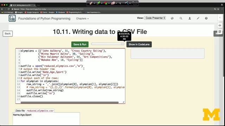The height and width of the screenshot is (126, 225).
Task: Click the Back button
Action: [x=8, y=34]
